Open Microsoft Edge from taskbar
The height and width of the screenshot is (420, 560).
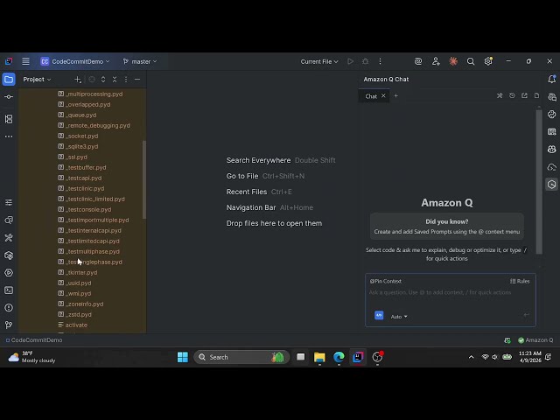339,357
